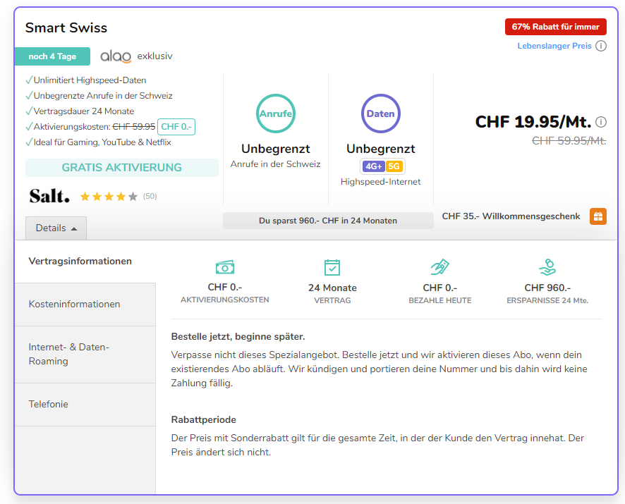Click the Anrufe circle icon
The image size is (625, 504).
point(275,113)
